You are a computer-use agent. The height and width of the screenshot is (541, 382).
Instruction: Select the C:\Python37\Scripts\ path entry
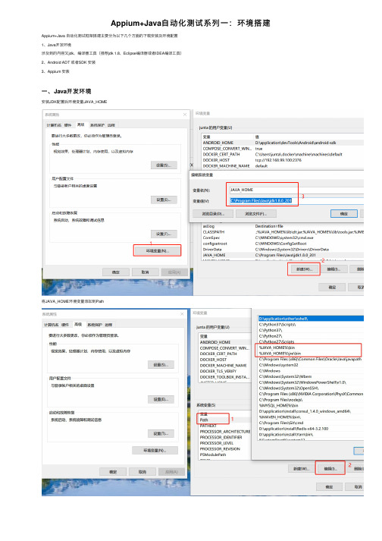311,324
